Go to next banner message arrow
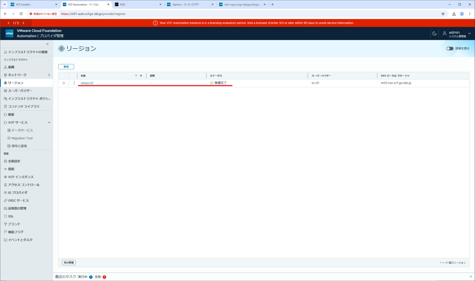Screen dimensions: 475x281 pyautogui.click(x=23, y=23)
